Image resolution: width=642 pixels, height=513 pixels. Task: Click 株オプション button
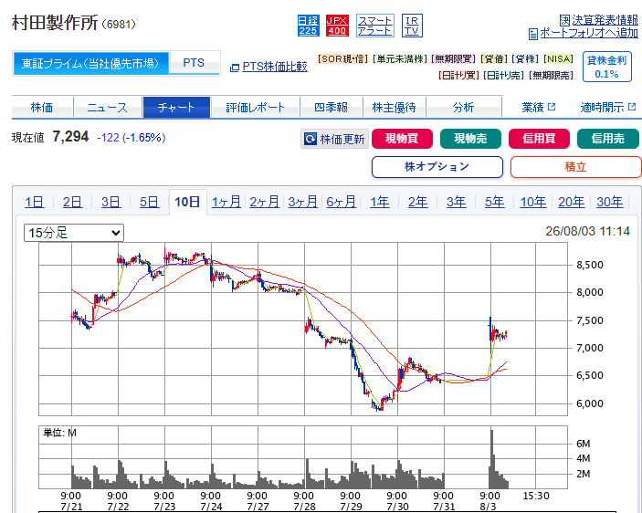tap(437, 167)
